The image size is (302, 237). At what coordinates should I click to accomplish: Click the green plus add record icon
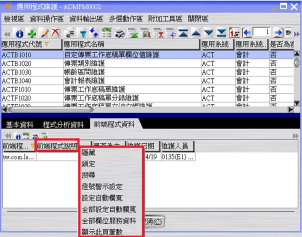(x=31, y=32)
